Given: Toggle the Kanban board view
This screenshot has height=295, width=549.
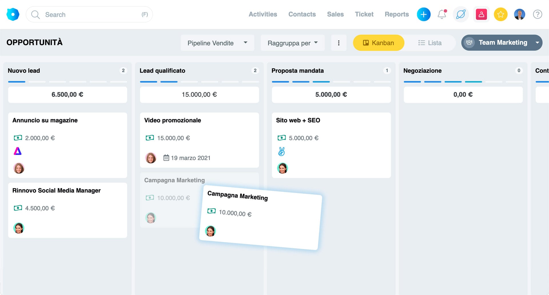Looking at the screenshot, I should [379, 43].
